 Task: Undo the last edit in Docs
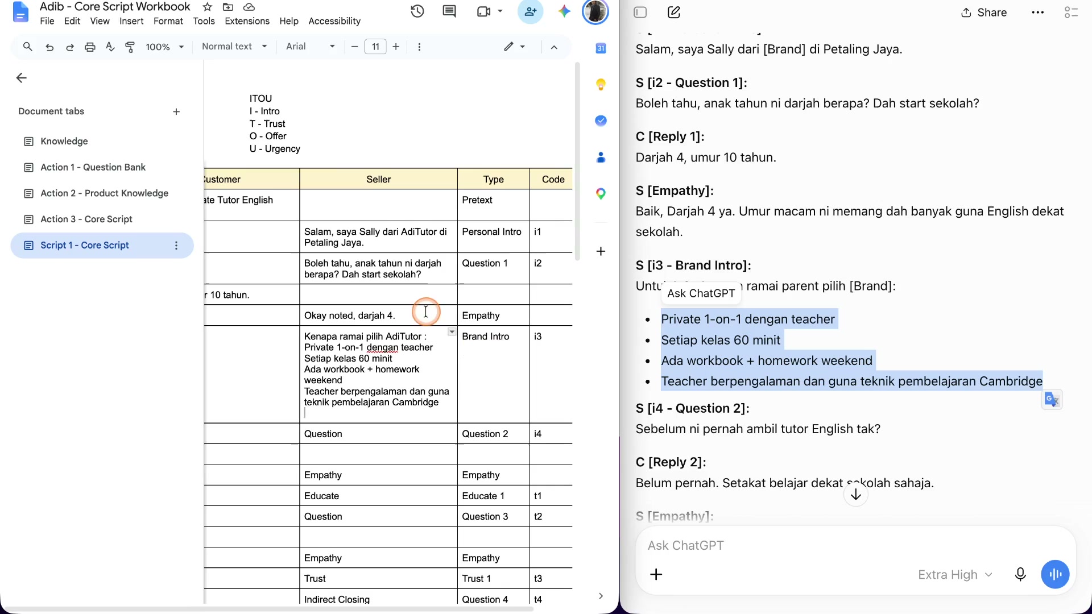[x=49, y=47]
